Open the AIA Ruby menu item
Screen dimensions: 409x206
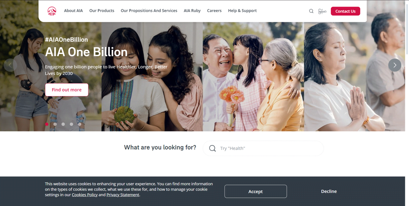point(192,11)
